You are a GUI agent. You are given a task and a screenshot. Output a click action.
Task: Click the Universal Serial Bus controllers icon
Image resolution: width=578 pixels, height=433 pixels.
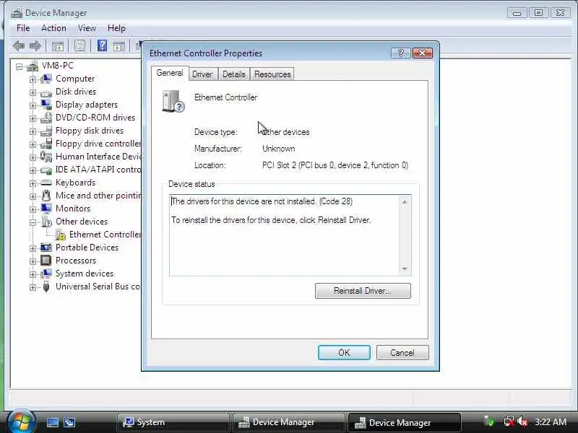(x=46, y=286)
